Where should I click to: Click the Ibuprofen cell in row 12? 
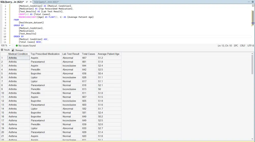[x=46, y=101]
